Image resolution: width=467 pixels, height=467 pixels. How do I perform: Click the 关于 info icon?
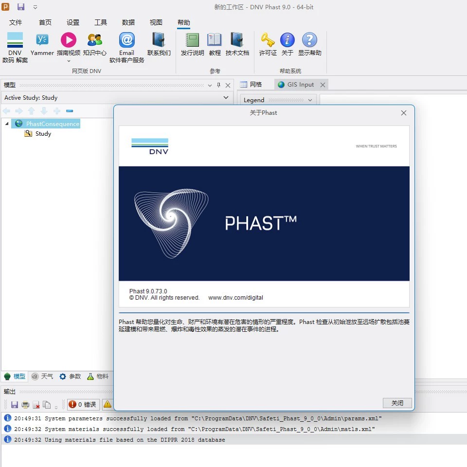287,44
